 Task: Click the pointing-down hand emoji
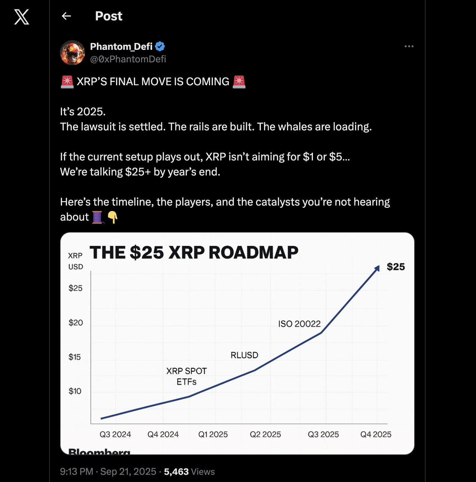(x=112, y=217)
